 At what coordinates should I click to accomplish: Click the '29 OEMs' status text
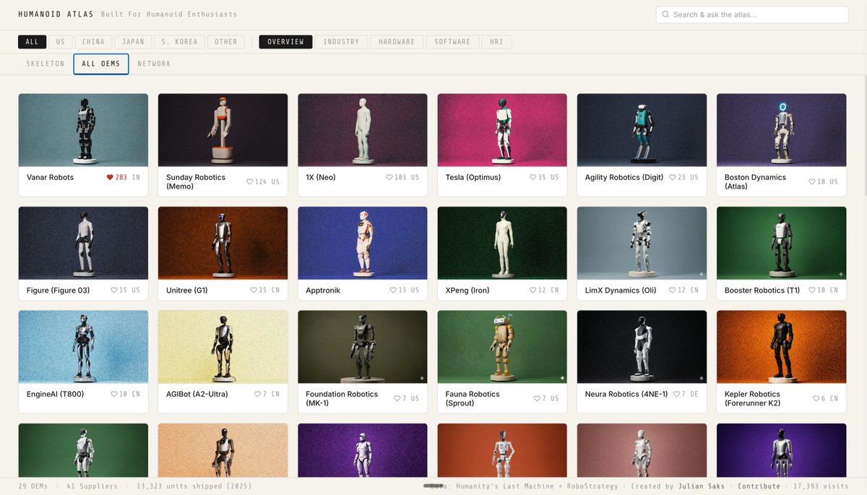click(x=33, y=486)
